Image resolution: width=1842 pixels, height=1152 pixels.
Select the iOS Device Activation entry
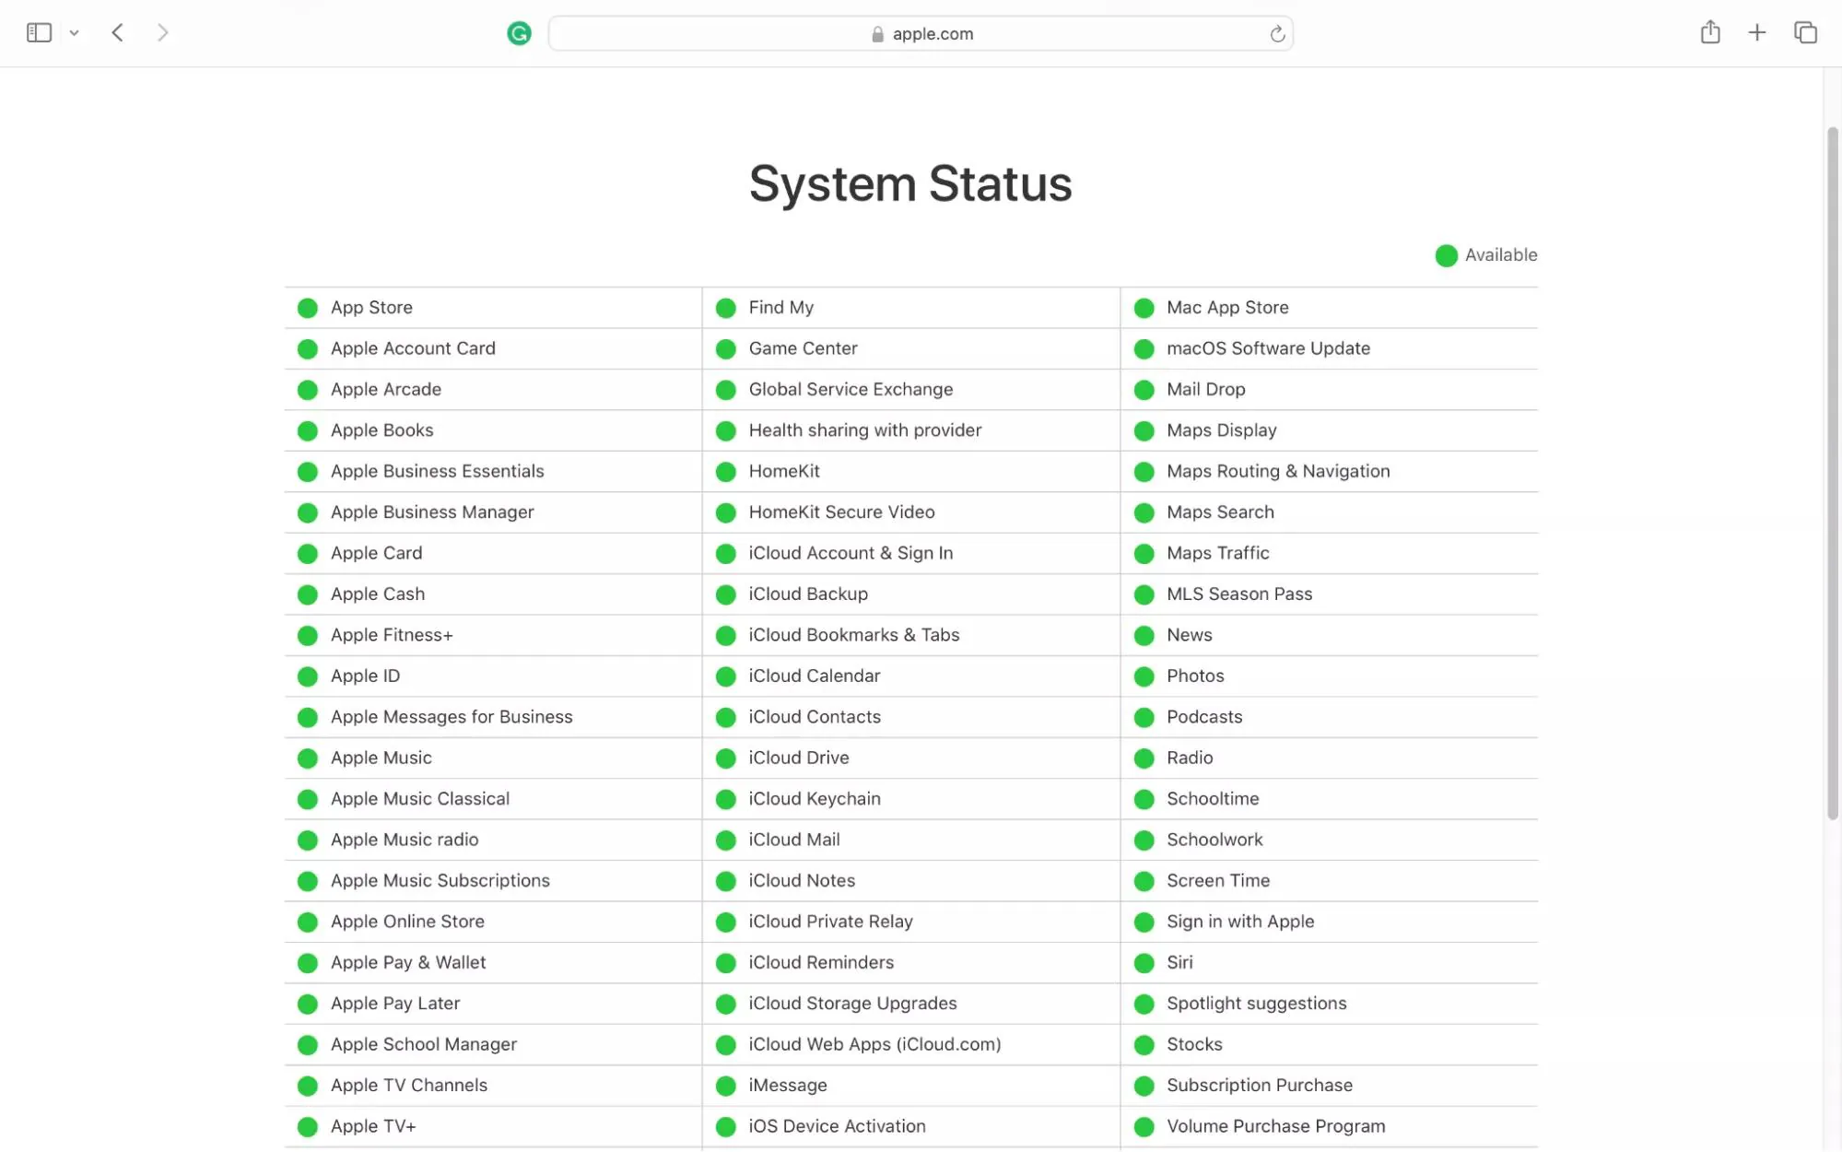point(837,1127)
